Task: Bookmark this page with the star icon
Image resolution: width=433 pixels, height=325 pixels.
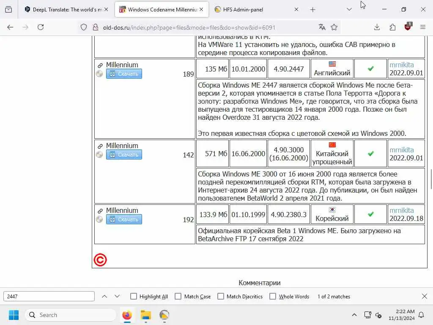Action: (334, 27)
